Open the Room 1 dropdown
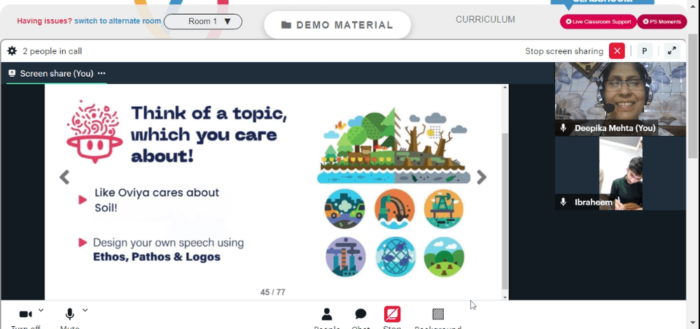Screen dimensions: 700x329 203,22
